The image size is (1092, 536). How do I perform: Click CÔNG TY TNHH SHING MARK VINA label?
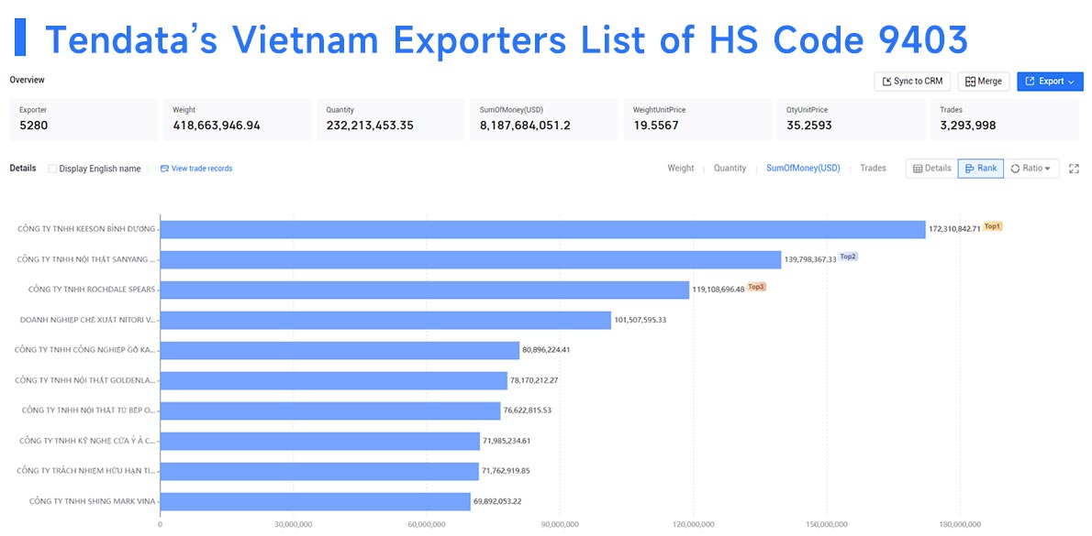[93, 500]
